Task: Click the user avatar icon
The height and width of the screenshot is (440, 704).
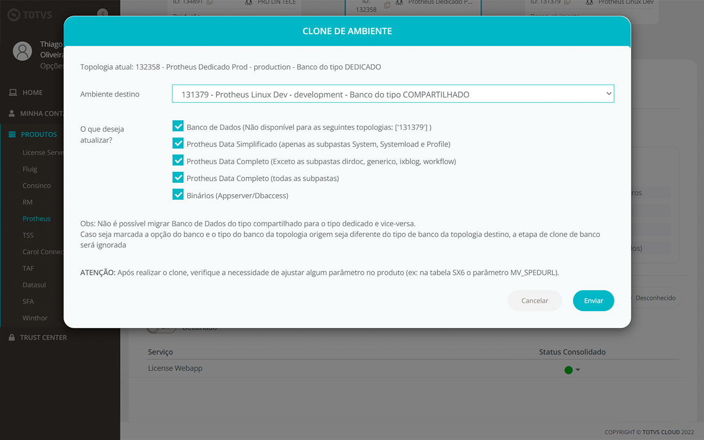Action: (x=22, y=51)
